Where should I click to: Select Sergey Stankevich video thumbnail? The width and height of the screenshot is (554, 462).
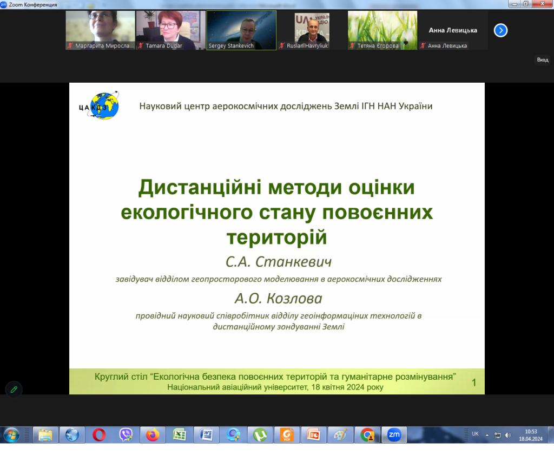(x=241, y=30)
